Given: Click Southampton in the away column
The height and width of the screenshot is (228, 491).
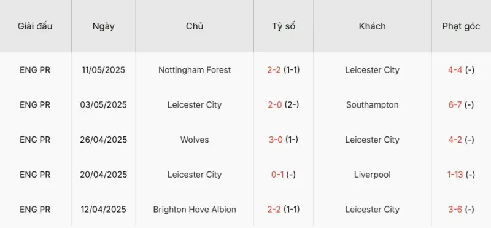Looking at the screenshot, I should (373, 104).
